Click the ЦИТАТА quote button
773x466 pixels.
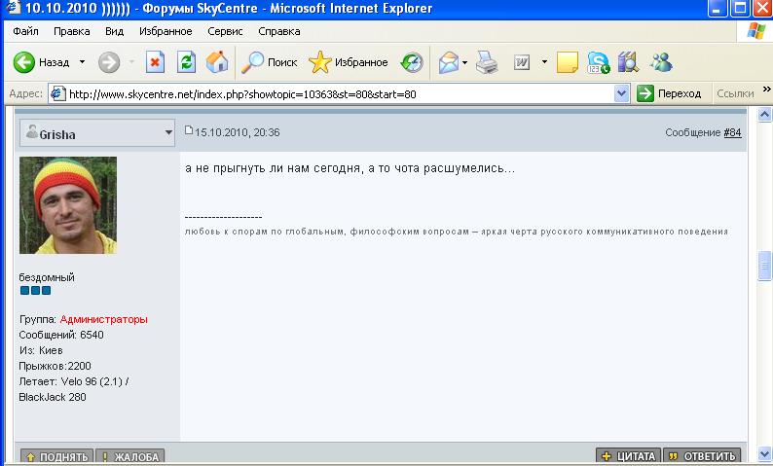628,456
